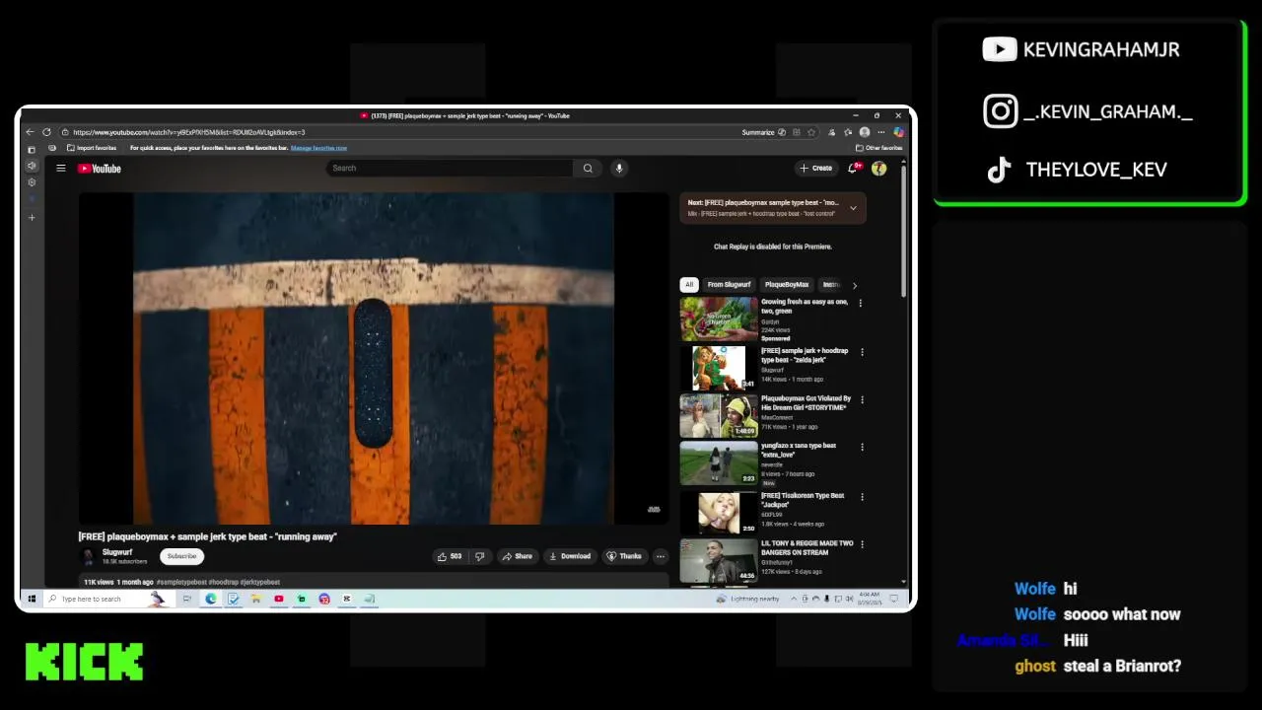Expand the Next up playlist panel

coord(853,208)
